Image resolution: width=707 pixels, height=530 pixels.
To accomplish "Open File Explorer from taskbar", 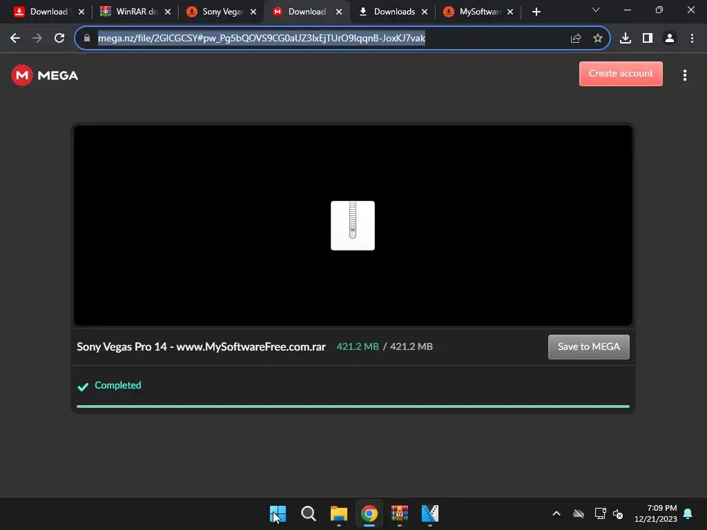I will pyautogui.click(x=338, y=513).
